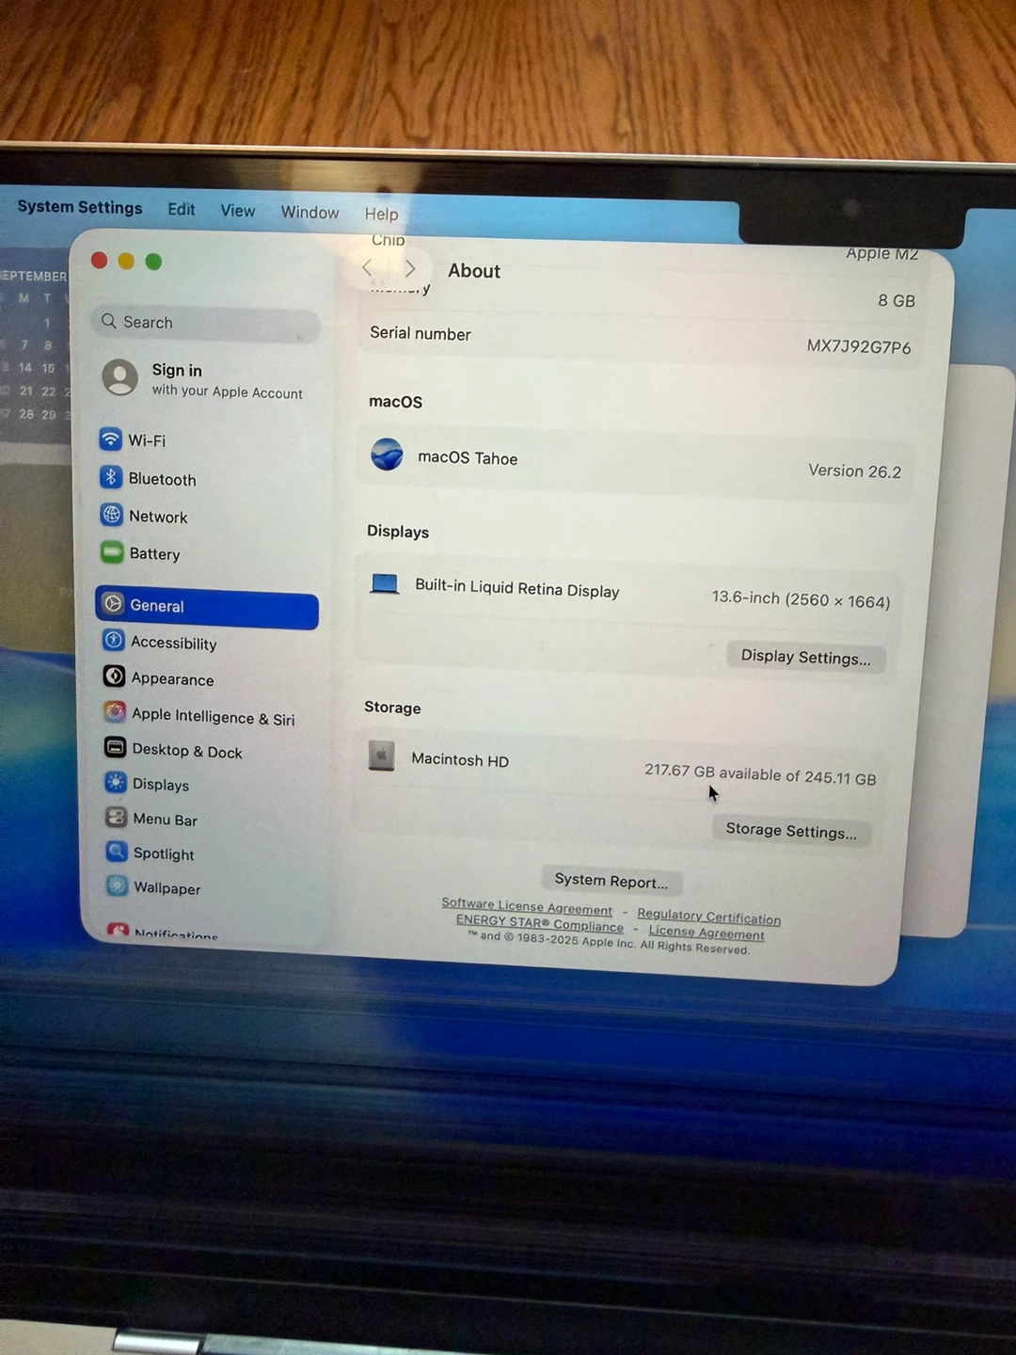Viewport: 1016px width, 1355px height.
Task: Select the Wallpaper icon
Action: point(118,886)
